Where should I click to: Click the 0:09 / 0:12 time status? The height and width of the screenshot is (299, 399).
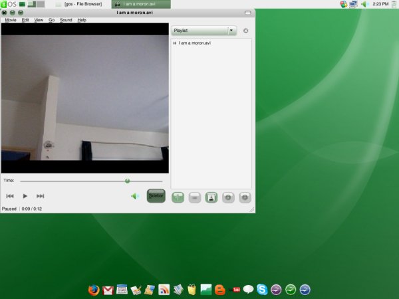pos(31,209)
